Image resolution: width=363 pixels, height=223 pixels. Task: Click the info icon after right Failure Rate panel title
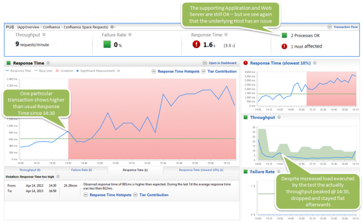(x=279, y=172)
